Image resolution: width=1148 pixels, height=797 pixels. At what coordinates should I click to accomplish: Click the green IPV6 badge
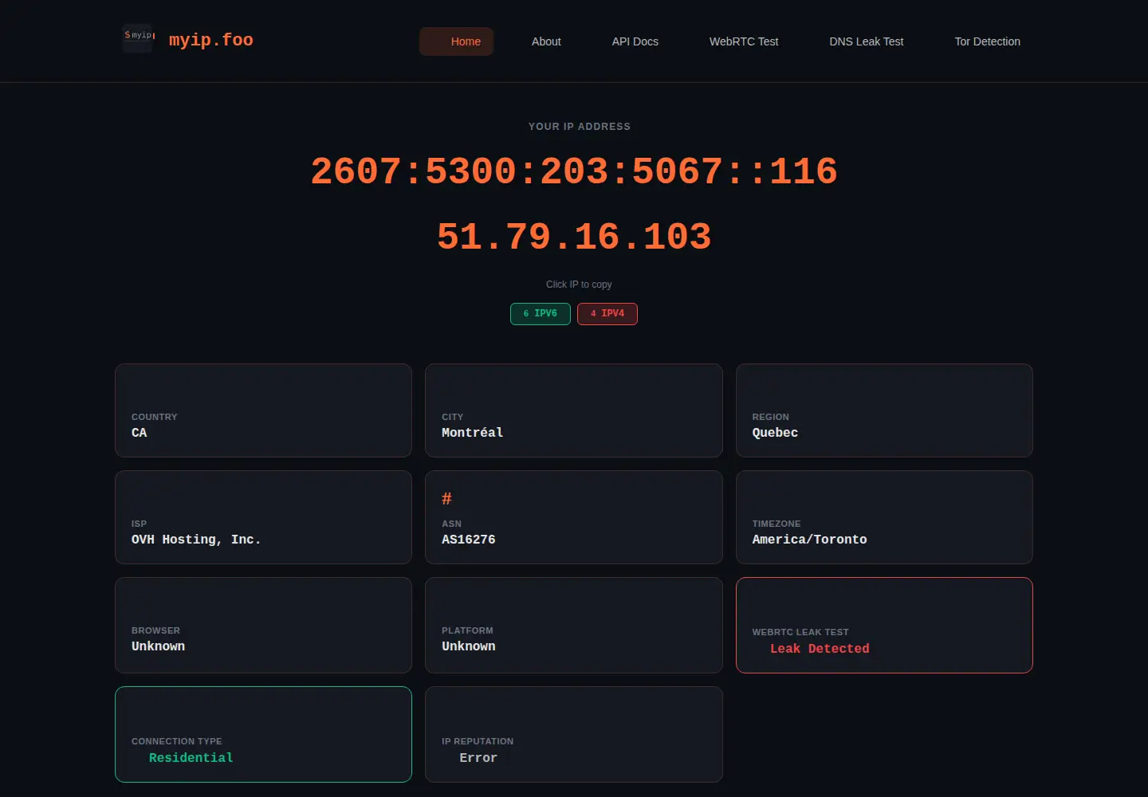point(541,314)
